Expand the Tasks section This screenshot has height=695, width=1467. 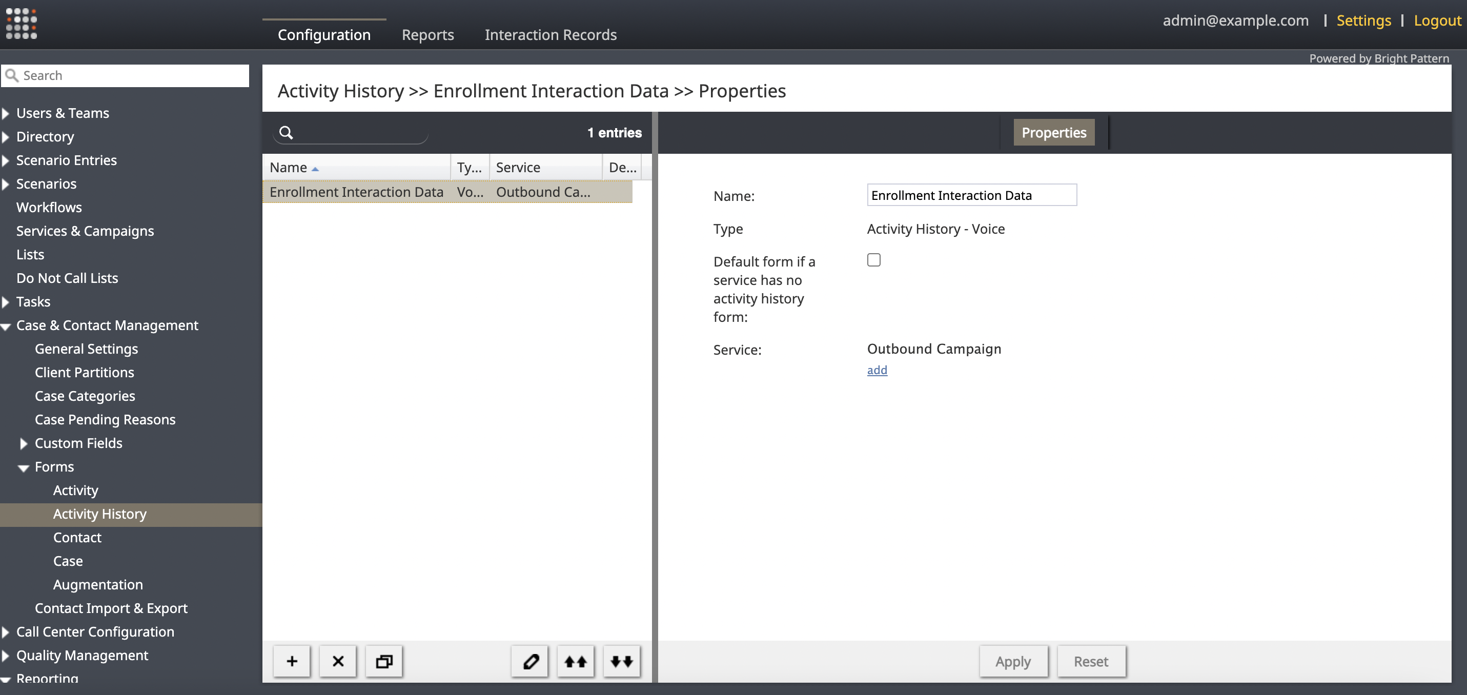click(x=6, y=302)
